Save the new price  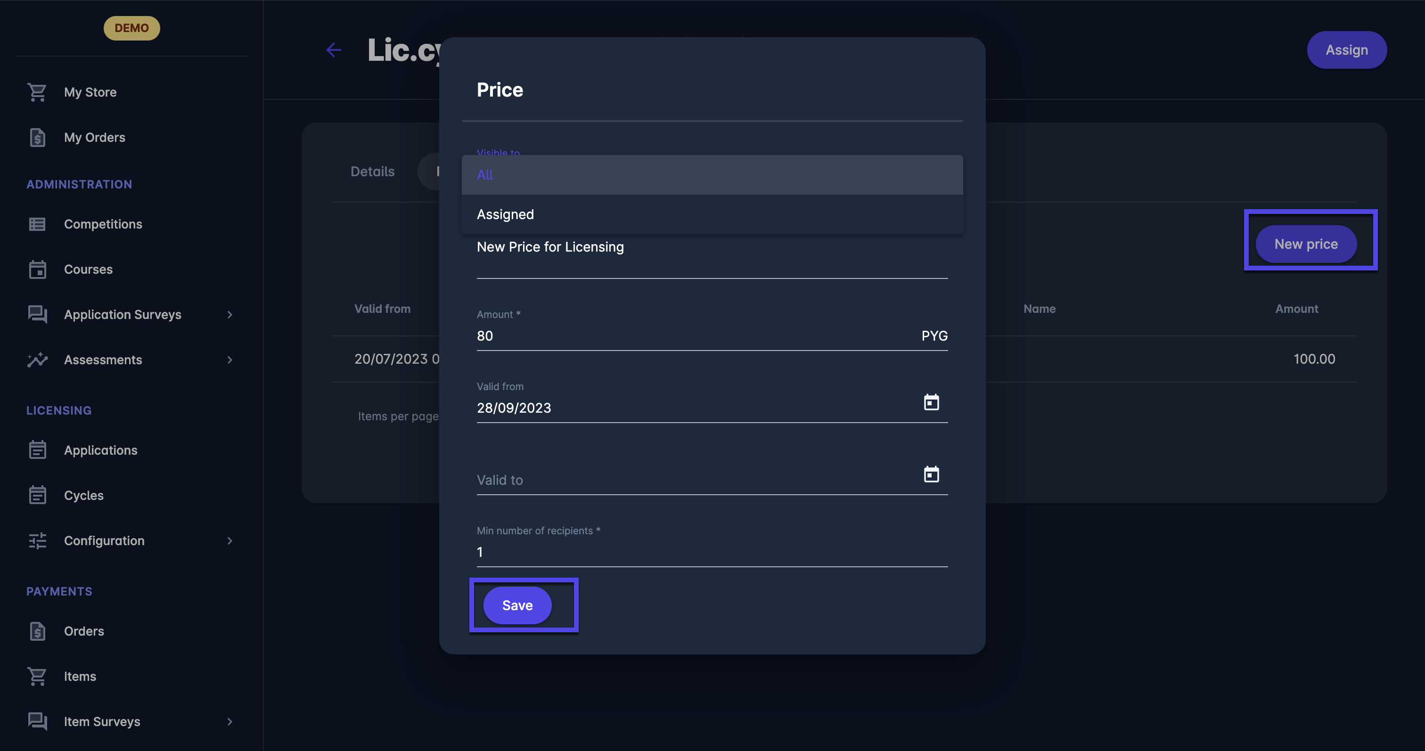517,605
